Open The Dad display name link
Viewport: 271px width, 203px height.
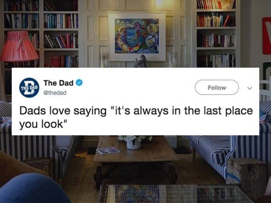[59, 83]
